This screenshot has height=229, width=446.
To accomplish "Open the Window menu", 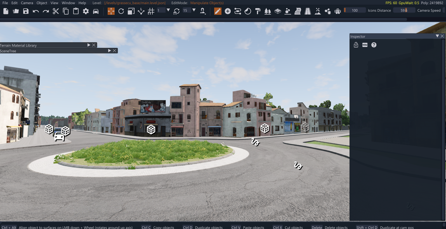I will pos(68,3).
